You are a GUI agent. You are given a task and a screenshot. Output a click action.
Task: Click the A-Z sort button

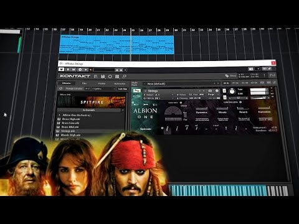(87, 88)
